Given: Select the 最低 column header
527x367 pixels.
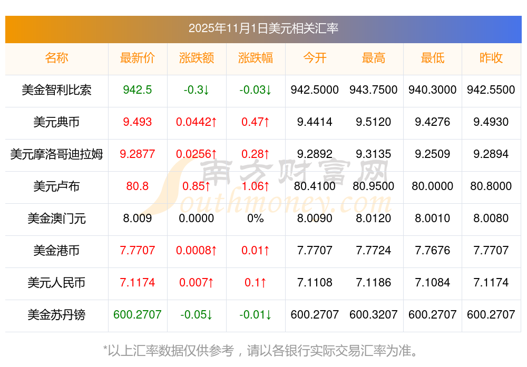Looking at the screenshot, I should click(x=433, y=58).
